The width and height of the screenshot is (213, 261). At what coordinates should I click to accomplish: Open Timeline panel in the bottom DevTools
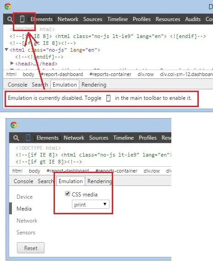124,138
